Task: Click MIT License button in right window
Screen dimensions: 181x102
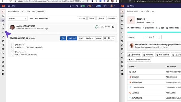Action: click(163, 55)
